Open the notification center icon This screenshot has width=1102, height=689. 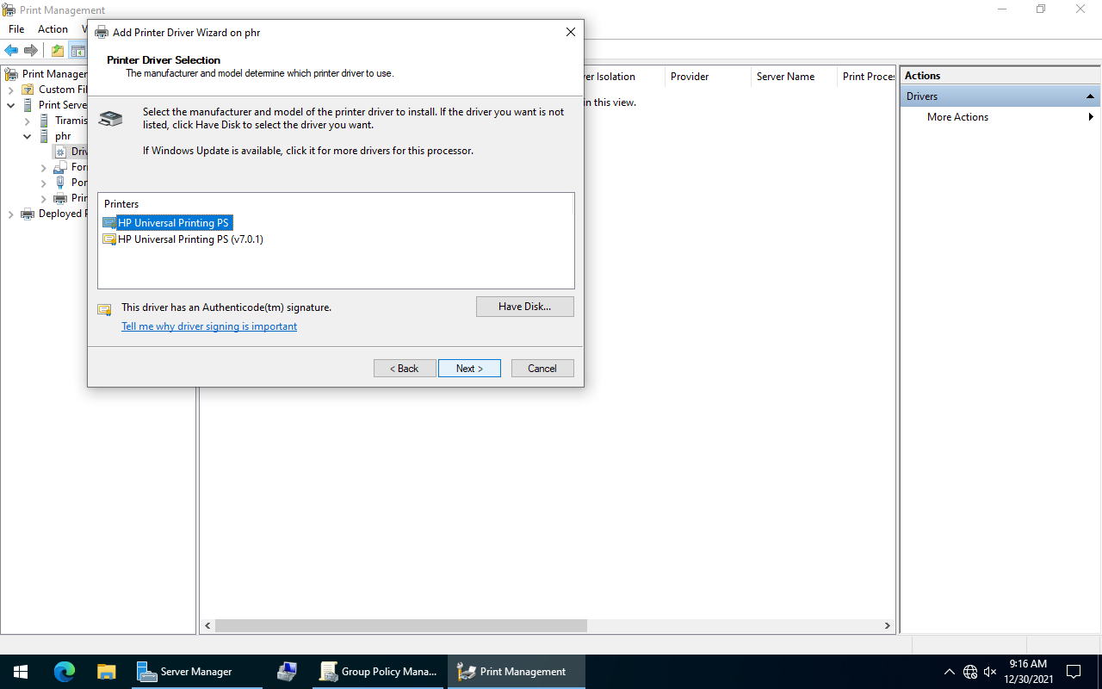tap(1074, 672)
